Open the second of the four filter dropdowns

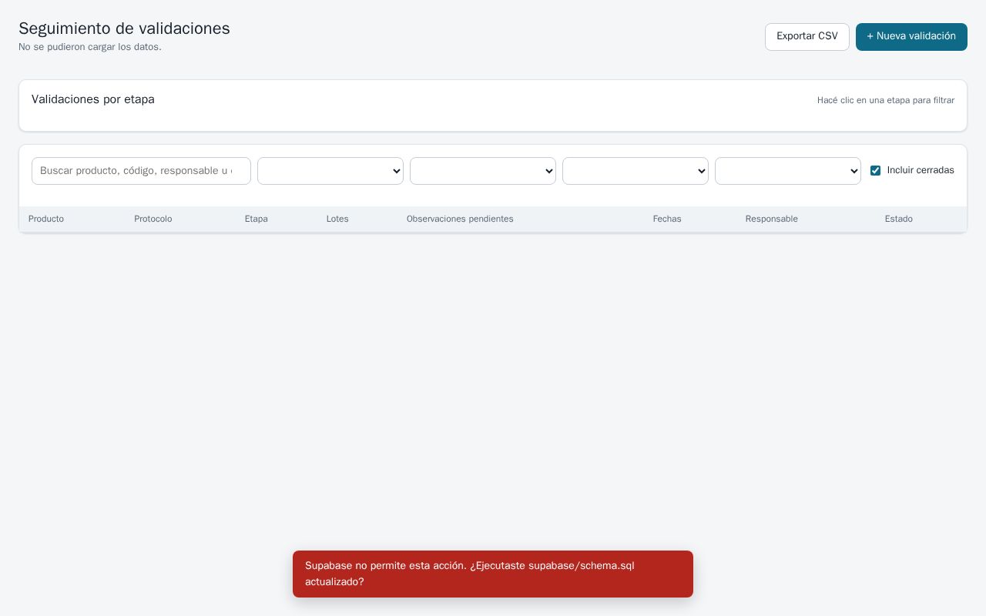[x=483, y=171]
